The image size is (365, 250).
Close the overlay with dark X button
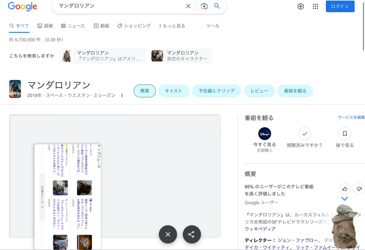[168, 234]
